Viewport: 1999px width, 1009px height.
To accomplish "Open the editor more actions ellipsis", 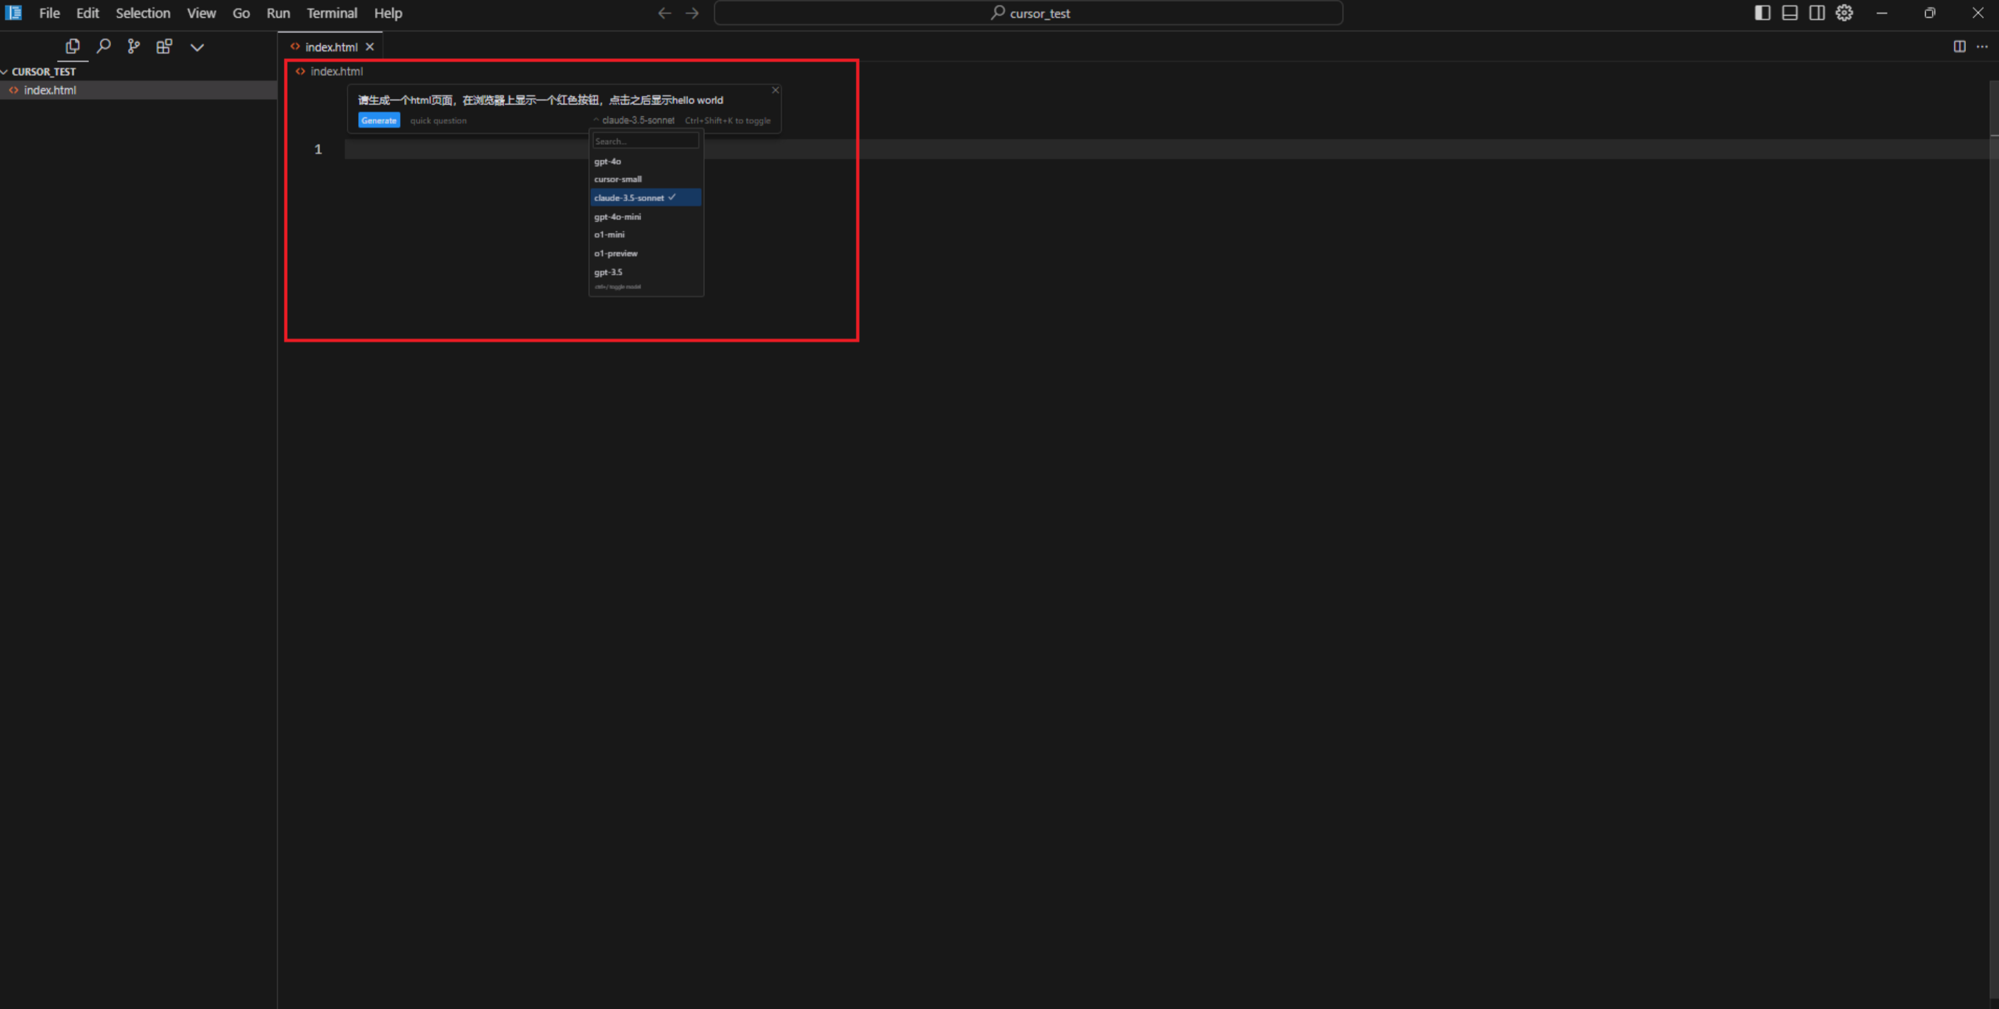I will [1982, 47].
